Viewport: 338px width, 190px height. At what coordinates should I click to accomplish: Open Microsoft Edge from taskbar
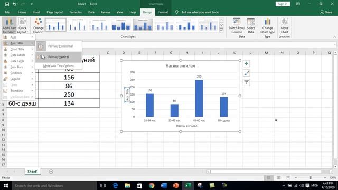[x=115, y=185]
